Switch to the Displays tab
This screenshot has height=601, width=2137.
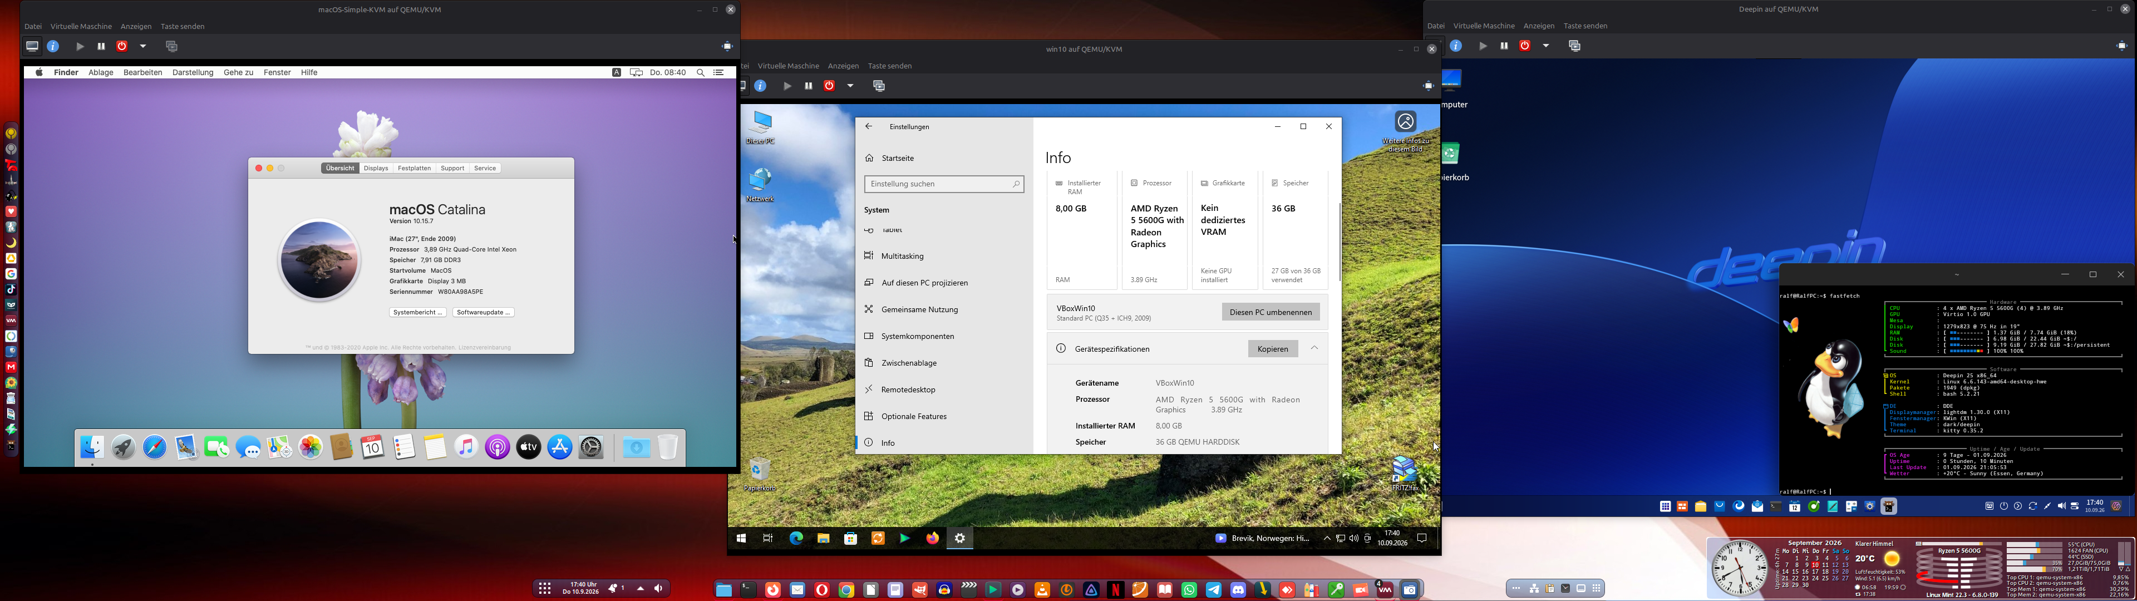pyautogui.click(x=376, y=169)
